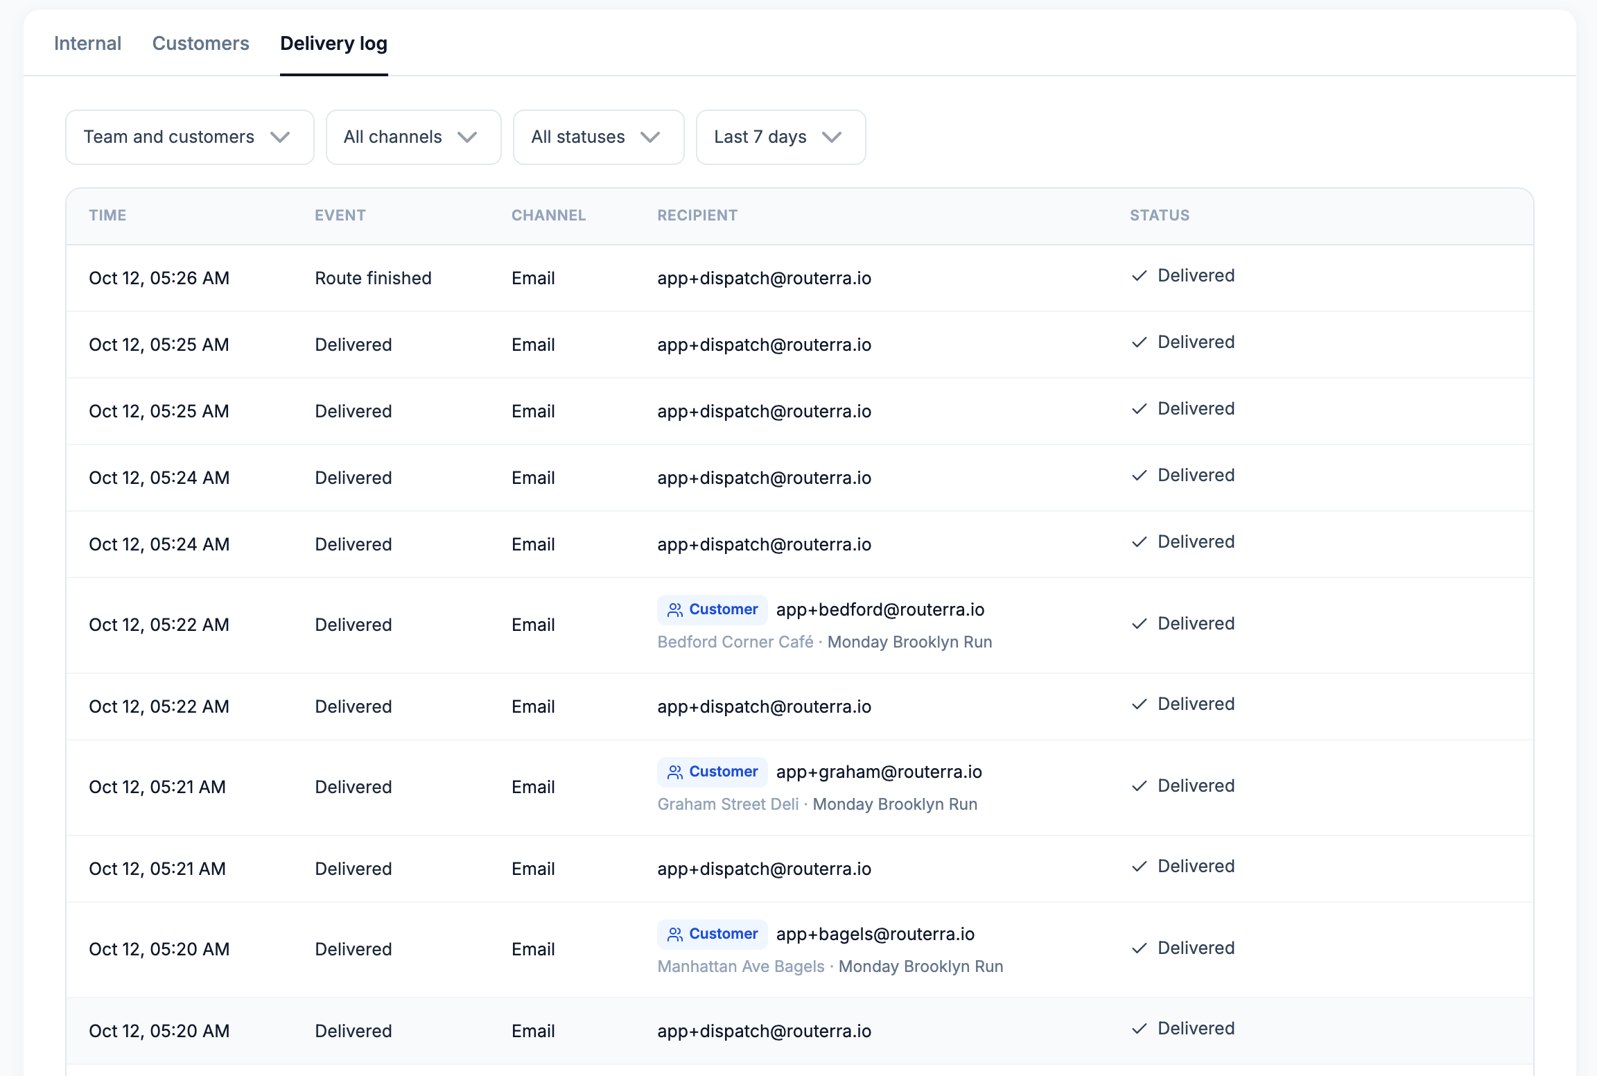Click Delivered status text in Route finished row

(x=1196, y=276)
